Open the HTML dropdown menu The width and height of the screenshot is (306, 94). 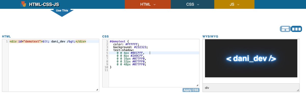tap(148, 4)
